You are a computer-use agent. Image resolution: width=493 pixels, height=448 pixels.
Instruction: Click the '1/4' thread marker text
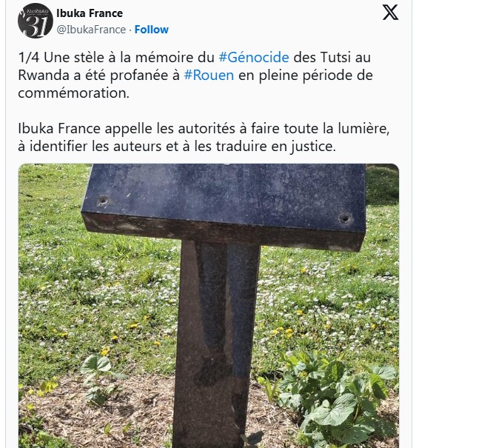pyautogui.click(x=29, y=58)
